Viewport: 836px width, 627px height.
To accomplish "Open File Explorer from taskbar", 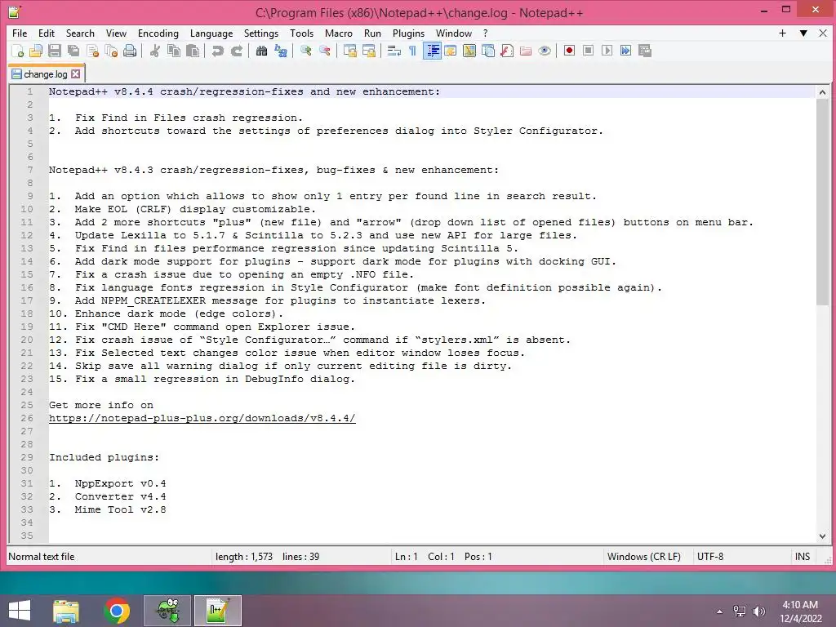I will tap(66, 611).
